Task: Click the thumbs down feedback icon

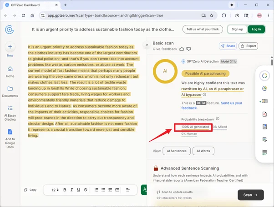Action: pyautogui.click(x=189, y=49)
